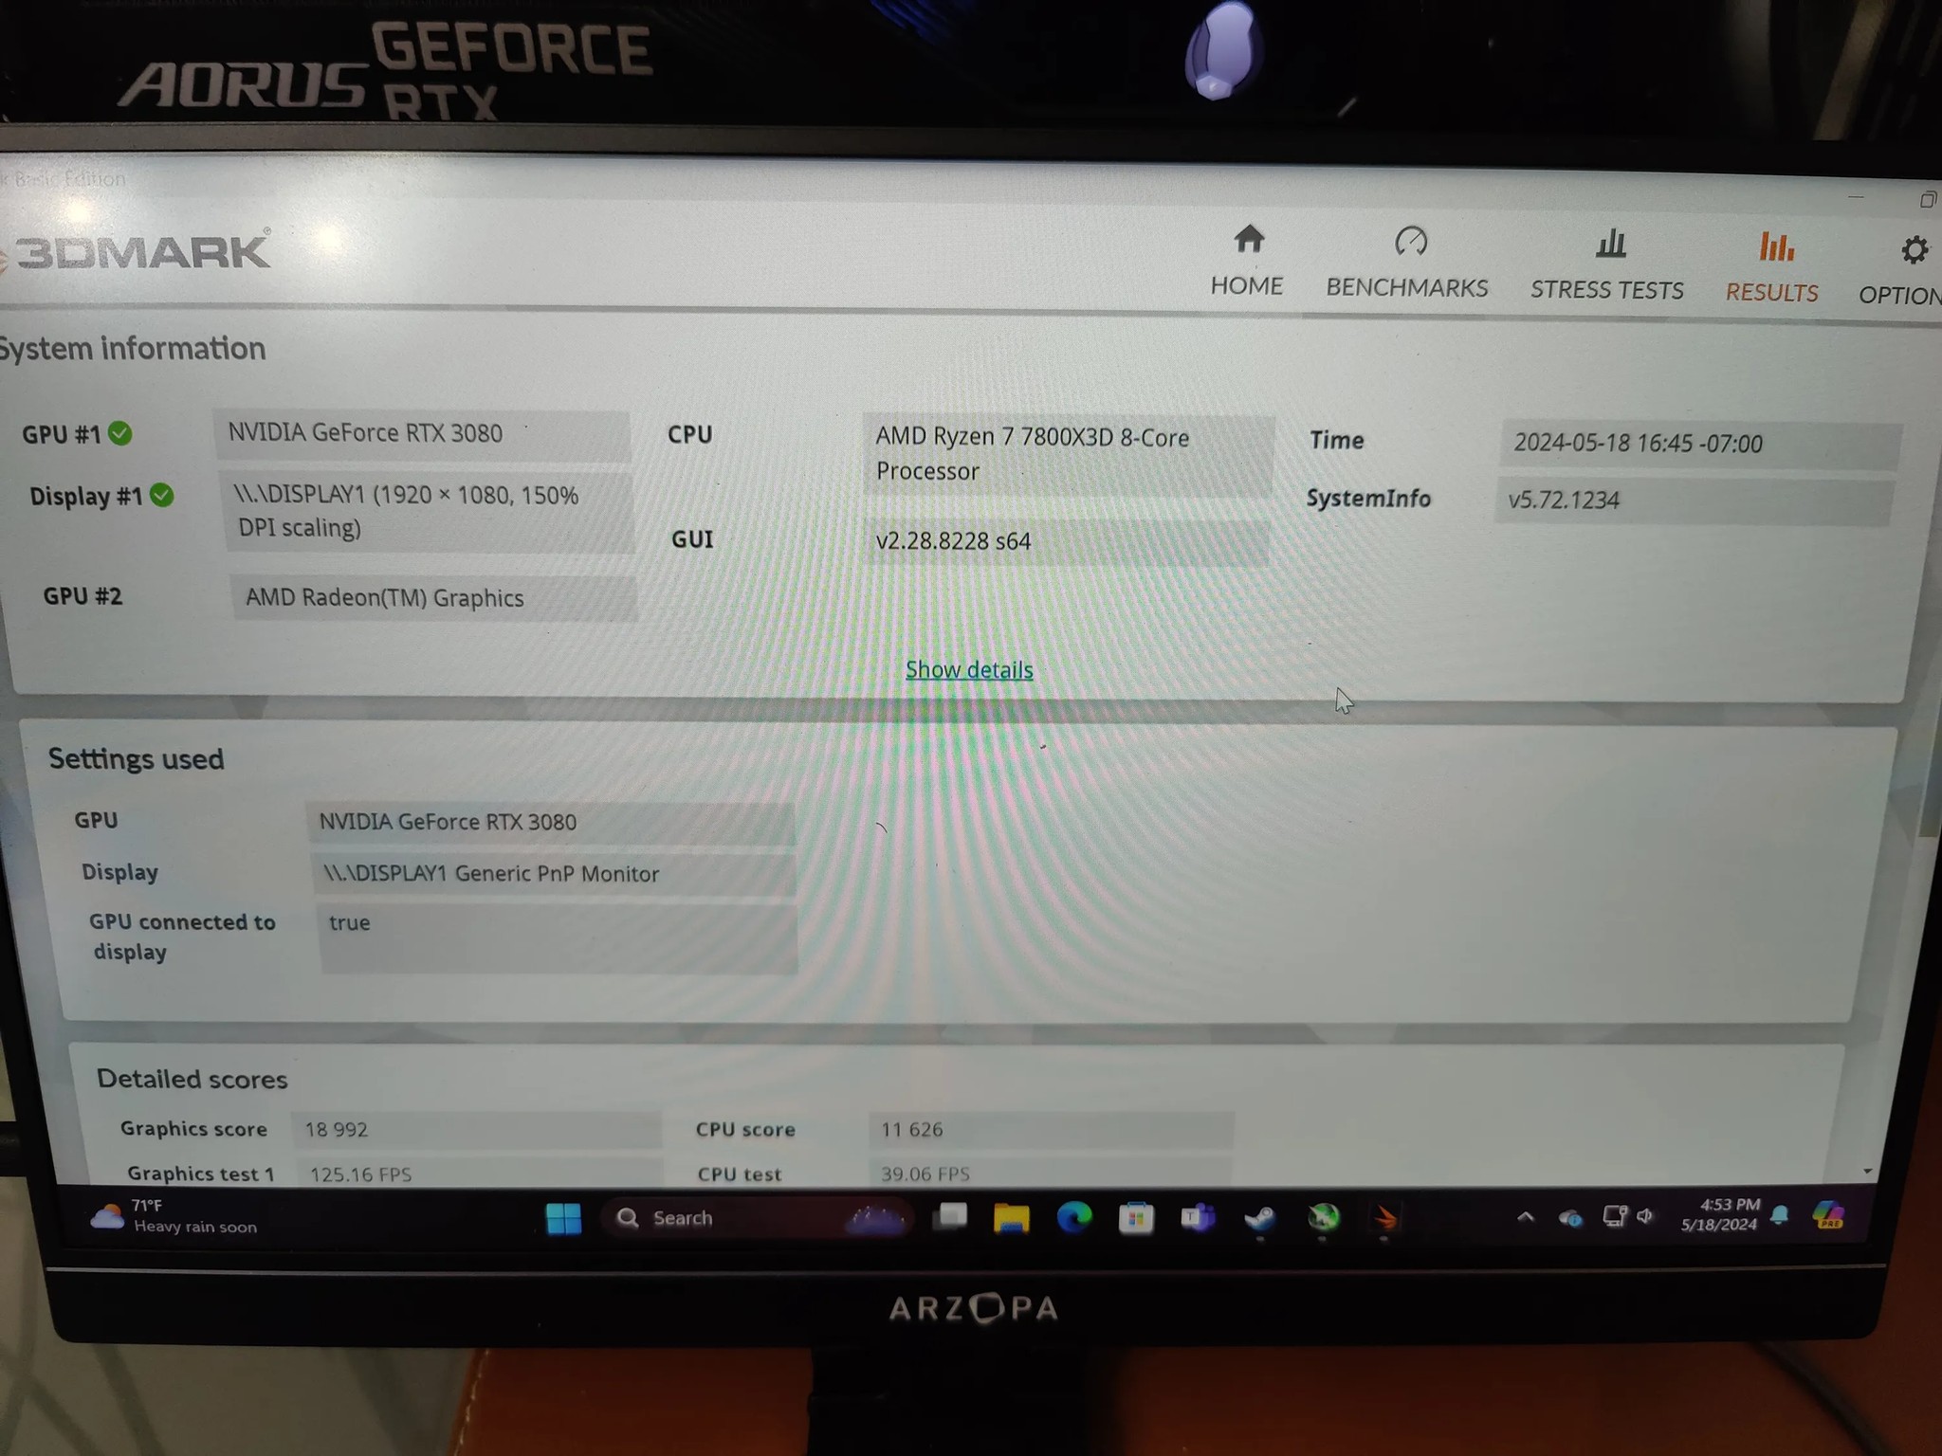Open the clock showing 4:53 PM

[x=1720, y=1214]
